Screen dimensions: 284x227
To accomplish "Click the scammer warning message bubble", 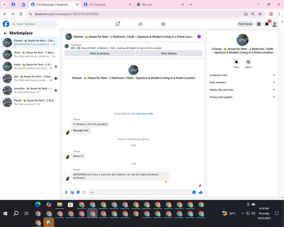I will coord(120,176).
